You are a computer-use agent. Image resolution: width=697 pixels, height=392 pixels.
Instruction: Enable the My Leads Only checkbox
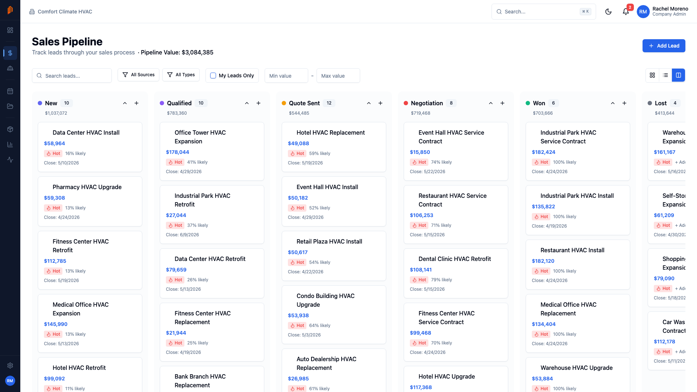click(213, 75)
